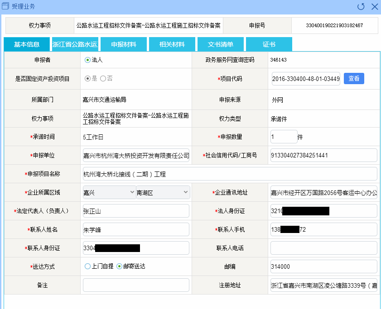The width and height of the screenshot is (381, 309).
Task: Open the 文书清单 tab
Action: coord(221,44)
